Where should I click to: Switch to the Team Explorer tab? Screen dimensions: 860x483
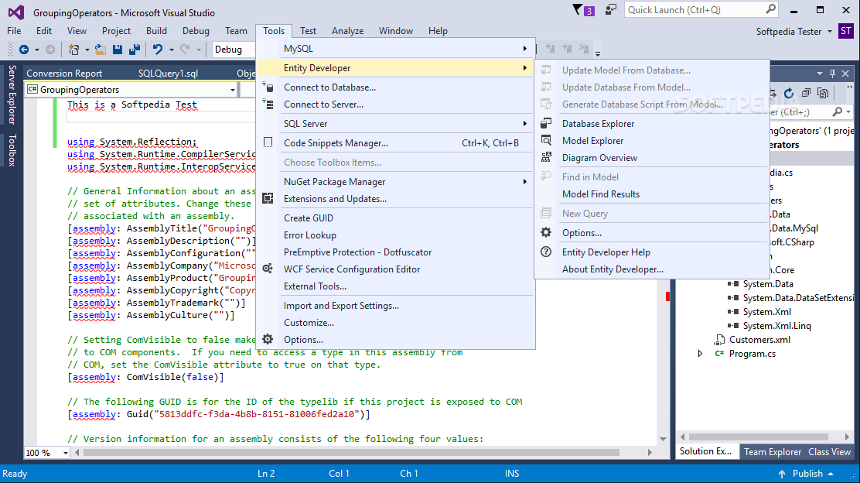[773, 452]
